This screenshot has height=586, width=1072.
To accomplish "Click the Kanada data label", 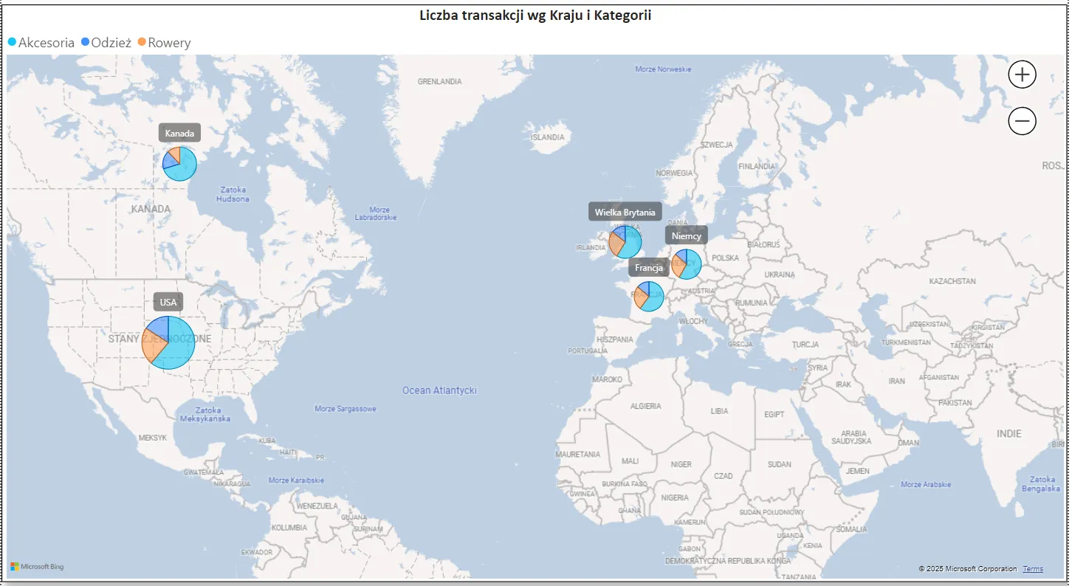I will pos(179,134).
